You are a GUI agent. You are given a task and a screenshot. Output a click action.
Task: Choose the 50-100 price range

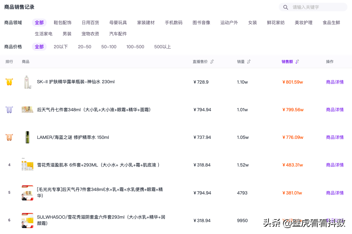[x=109, y=47]
